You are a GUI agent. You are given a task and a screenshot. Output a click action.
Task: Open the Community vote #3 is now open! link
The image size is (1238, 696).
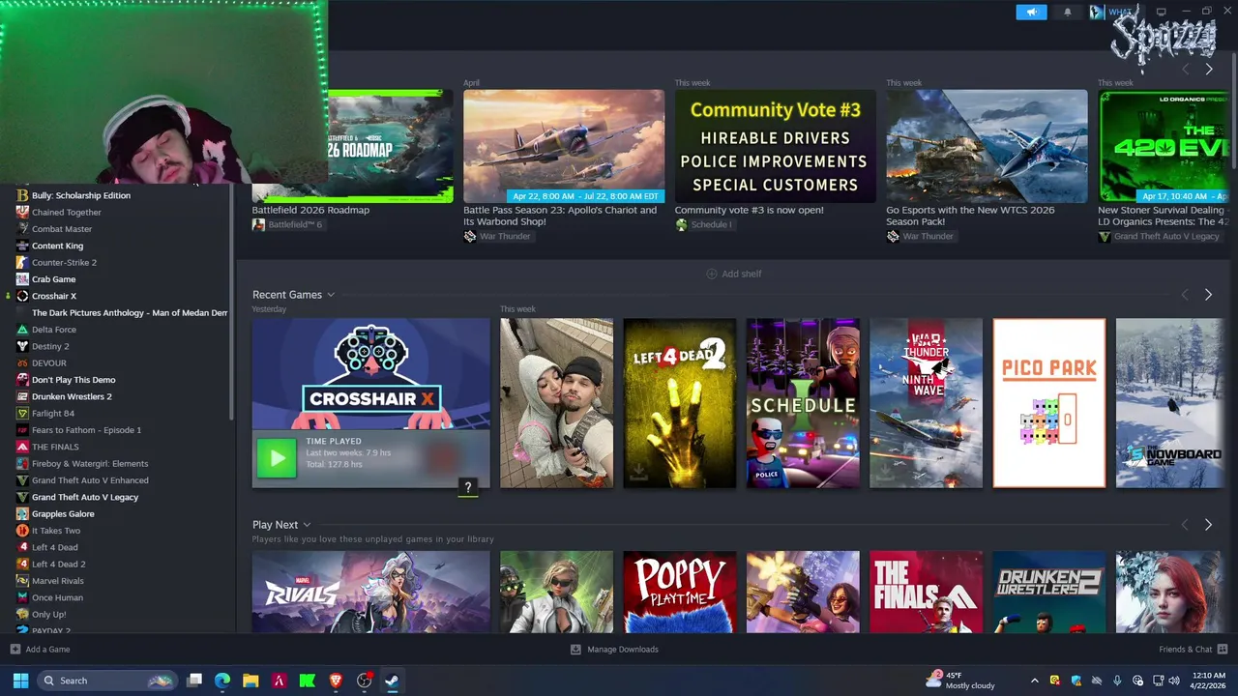click(749, 210)
